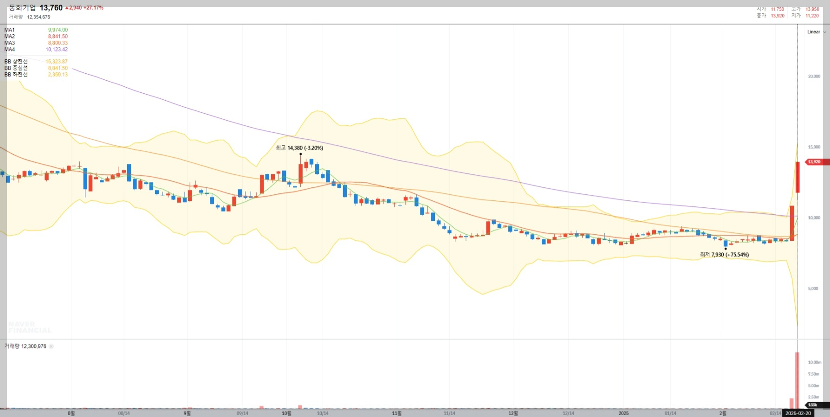Screen dimensions: 830x417
Task: Click the 5.00m volume axis label
Action: coord(813,385)
